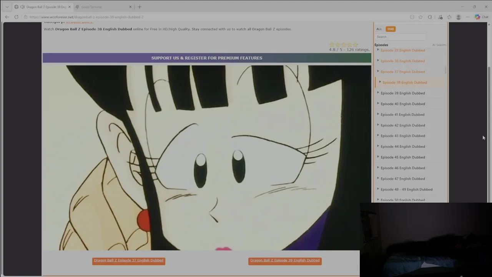The width and height of the screenshot is (492, 277).
Task: Click the arrow beside Episode 36
Action: [378, 60]
